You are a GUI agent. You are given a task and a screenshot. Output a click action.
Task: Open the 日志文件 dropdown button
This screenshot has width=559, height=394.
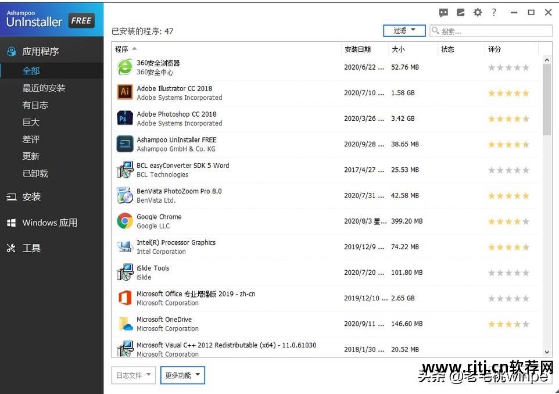133,375
